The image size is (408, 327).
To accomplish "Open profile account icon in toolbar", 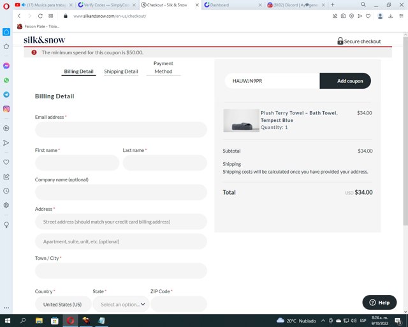I will (380, 16).
